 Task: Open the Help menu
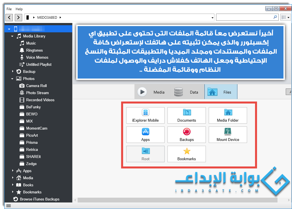click(x=19, y=9)
